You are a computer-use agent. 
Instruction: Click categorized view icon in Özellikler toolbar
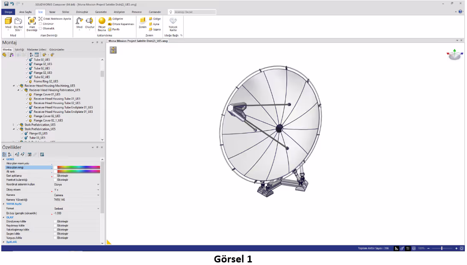4,155
